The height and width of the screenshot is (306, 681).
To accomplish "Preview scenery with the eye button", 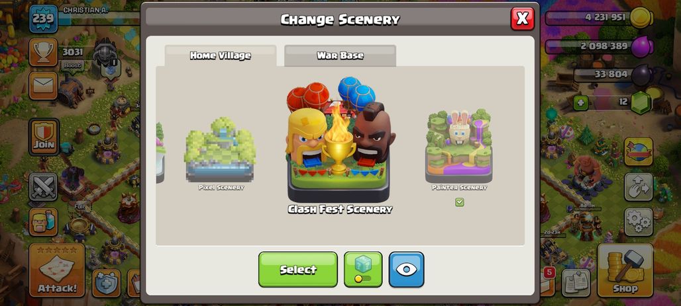I will (x=407, y=269).
